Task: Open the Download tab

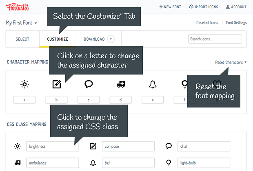Action: click(x=94, y=39)
